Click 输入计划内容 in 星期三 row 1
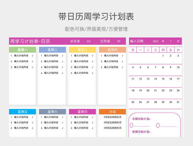The image size is (193, 146). tap(81, 56)
